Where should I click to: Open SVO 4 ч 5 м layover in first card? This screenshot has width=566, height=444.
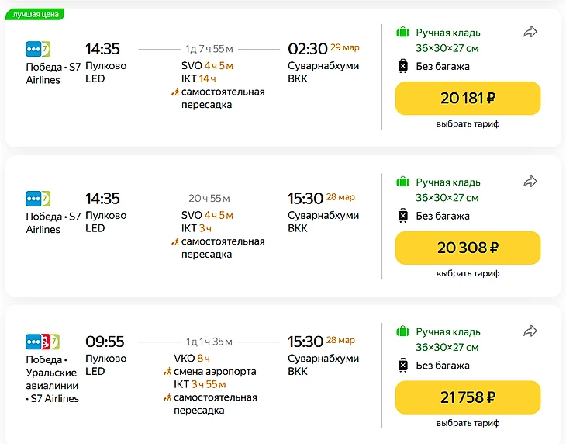[x=207, y=66]
